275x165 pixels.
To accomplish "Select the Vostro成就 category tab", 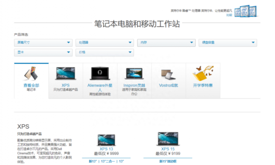I will click(168, 81).
